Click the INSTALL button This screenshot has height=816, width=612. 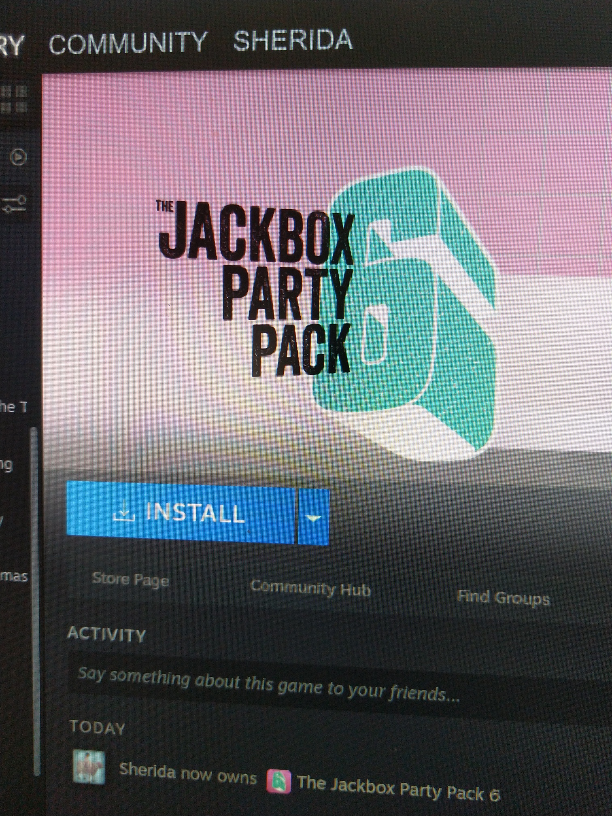[x=181, y=512]
